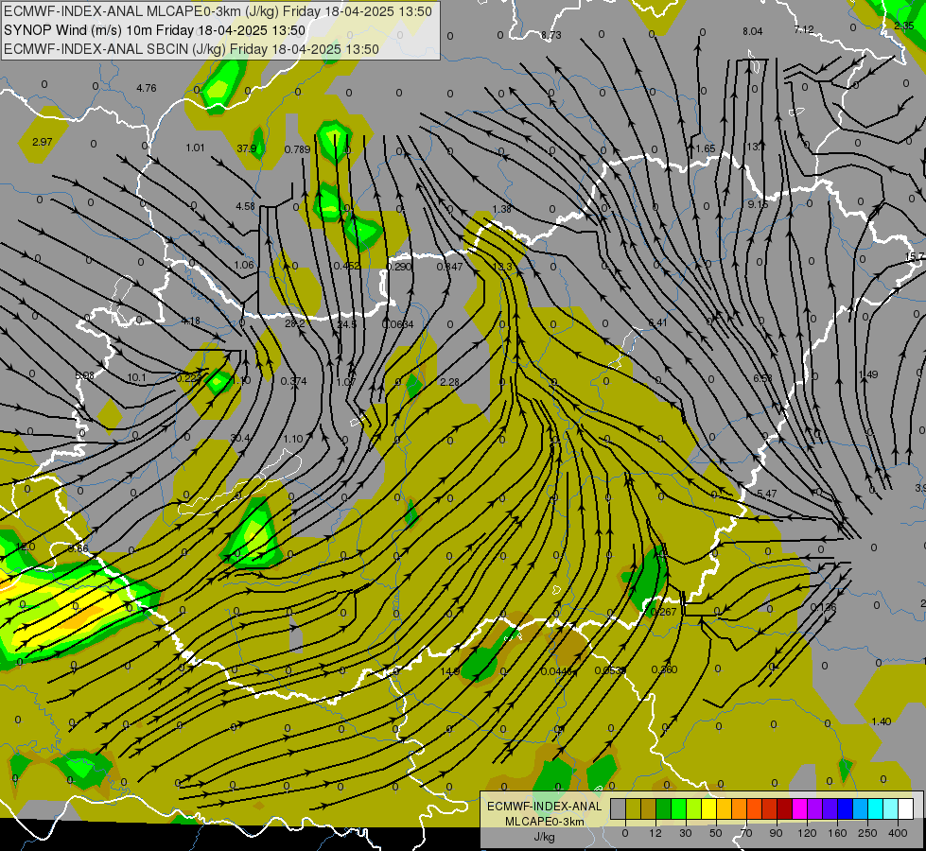Click the map value 2.35
This screenshot has width=926, height=851.
(x=903, y=26)
